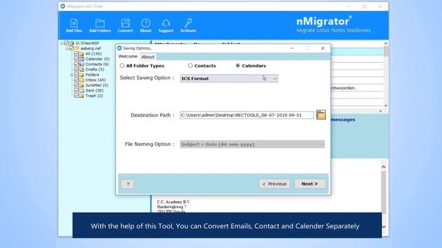Click the Add Files toolbar icon
The height and width of the screenshot is (248, 442).
coord(74,25)
